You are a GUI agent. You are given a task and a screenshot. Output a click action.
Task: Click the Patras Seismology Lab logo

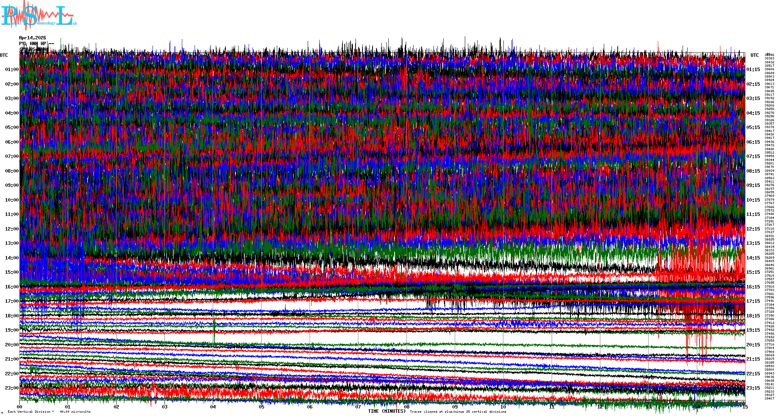[39, 15]
